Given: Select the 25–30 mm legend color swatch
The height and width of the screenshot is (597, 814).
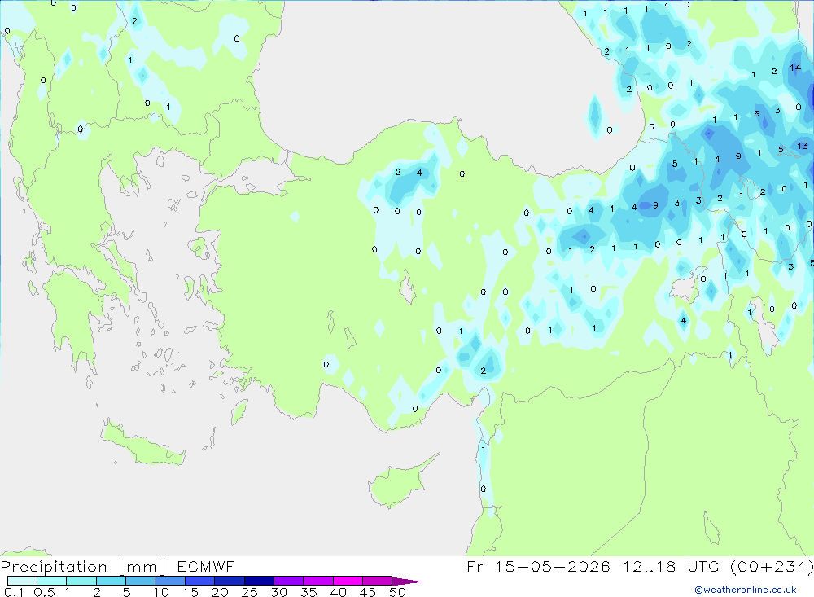Looking at the screenshot, I should 259,581.
